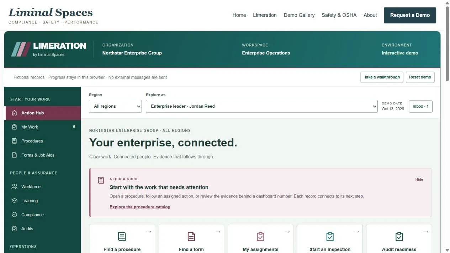Click arrow on Find a form card
Screen dimensions: 450x253
[x=218, y=232]
